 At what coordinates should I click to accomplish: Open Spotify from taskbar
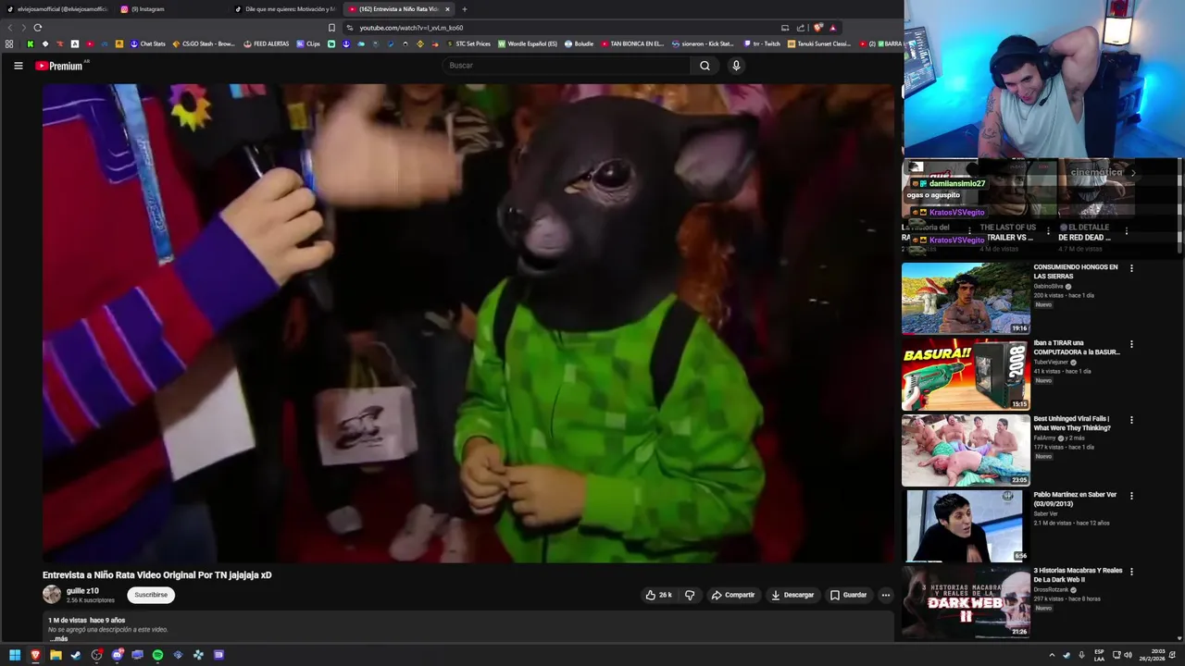click(x=157, y=655)
